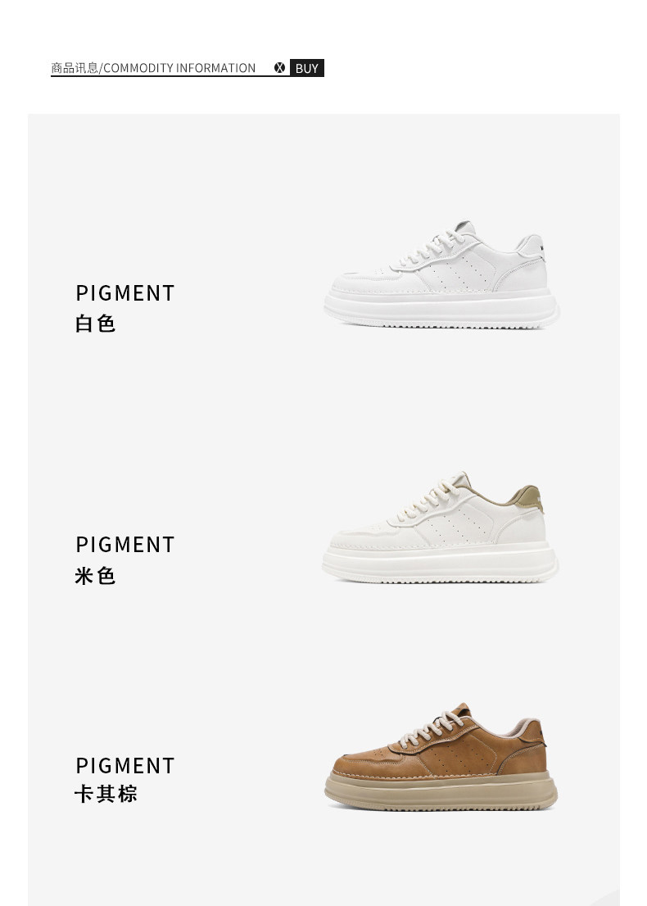Click the 卡其棕 color label
The image size is (647, 906).
click(x=106, y=794)
